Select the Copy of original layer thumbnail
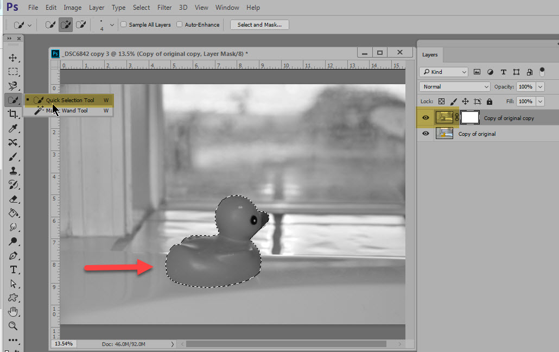This screenshot has width=559, height=352. pos(444,134)
